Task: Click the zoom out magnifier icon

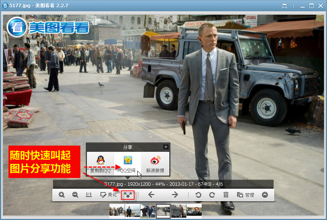Action: click(x=75, y=195)
